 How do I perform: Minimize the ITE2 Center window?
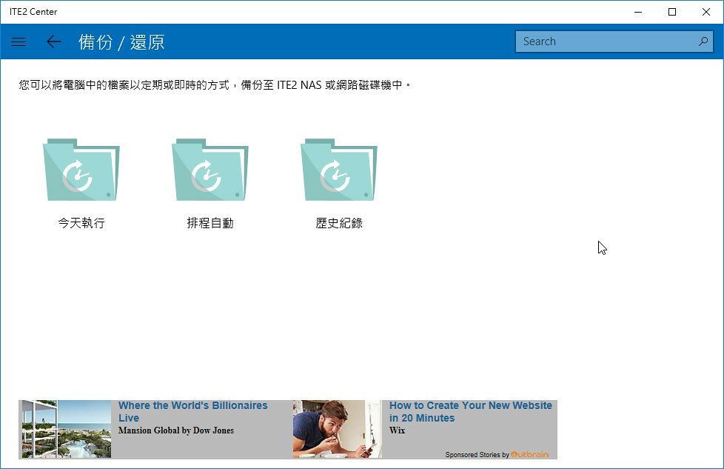638,12
